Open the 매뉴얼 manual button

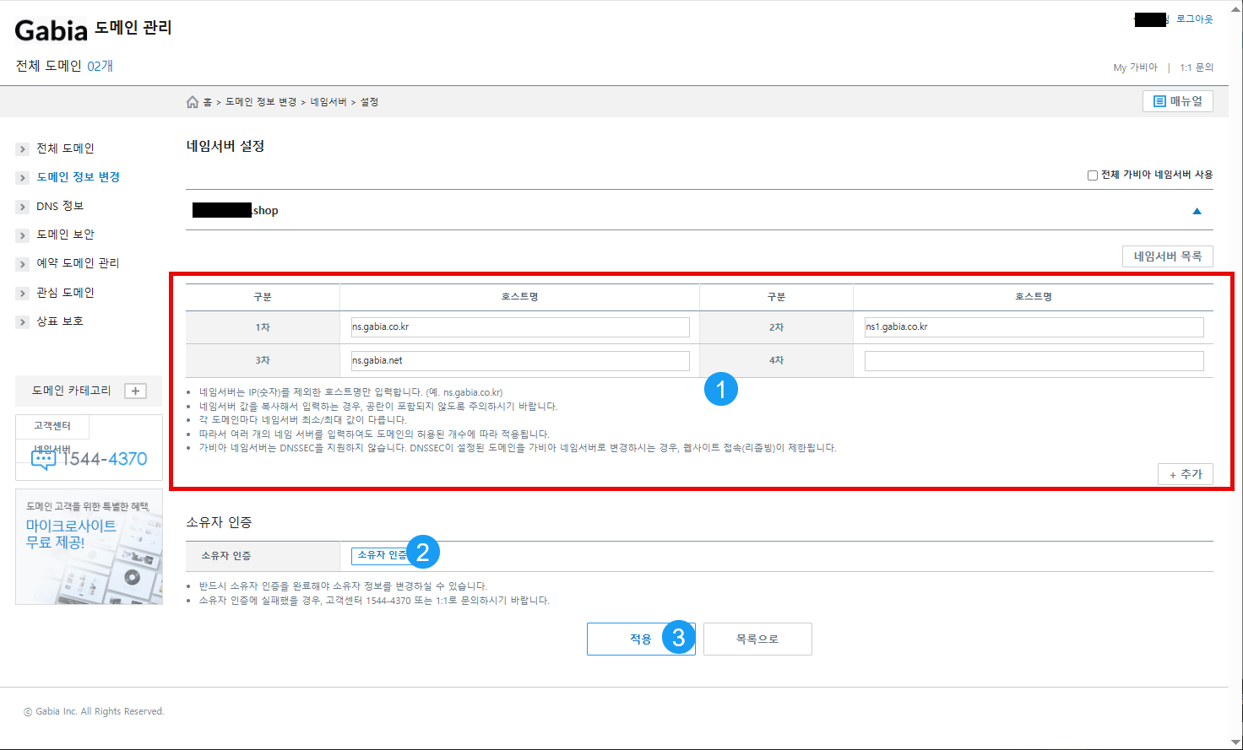[x=1178, y=101]
